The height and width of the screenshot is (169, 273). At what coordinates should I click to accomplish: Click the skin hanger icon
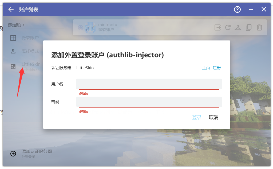238,27
